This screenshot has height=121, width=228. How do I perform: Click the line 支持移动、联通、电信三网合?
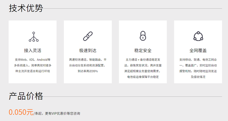198,60
